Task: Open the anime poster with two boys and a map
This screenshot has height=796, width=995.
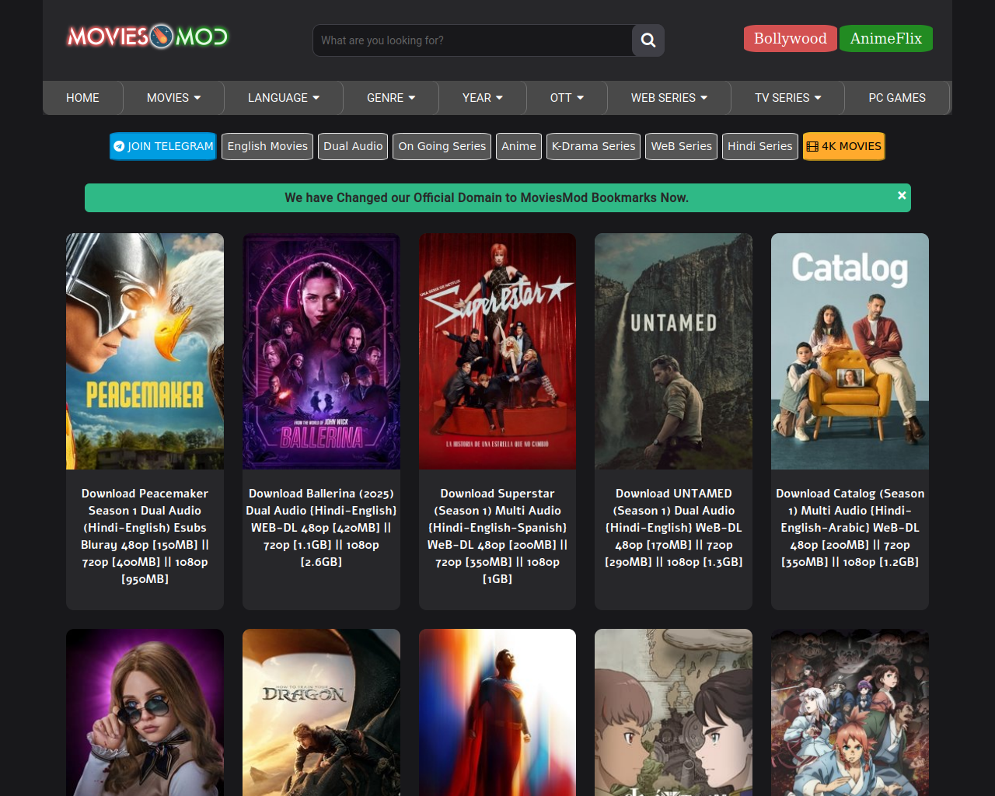Action: 673,712
